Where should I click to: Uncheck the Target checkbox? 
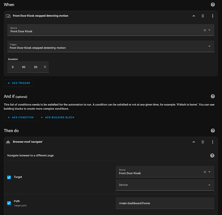point(9,177)
